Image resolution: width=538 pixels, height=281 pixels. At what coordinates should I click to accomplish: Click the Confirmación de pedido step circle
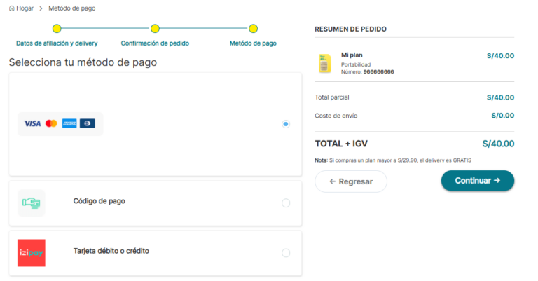click(x=155, y=29)
